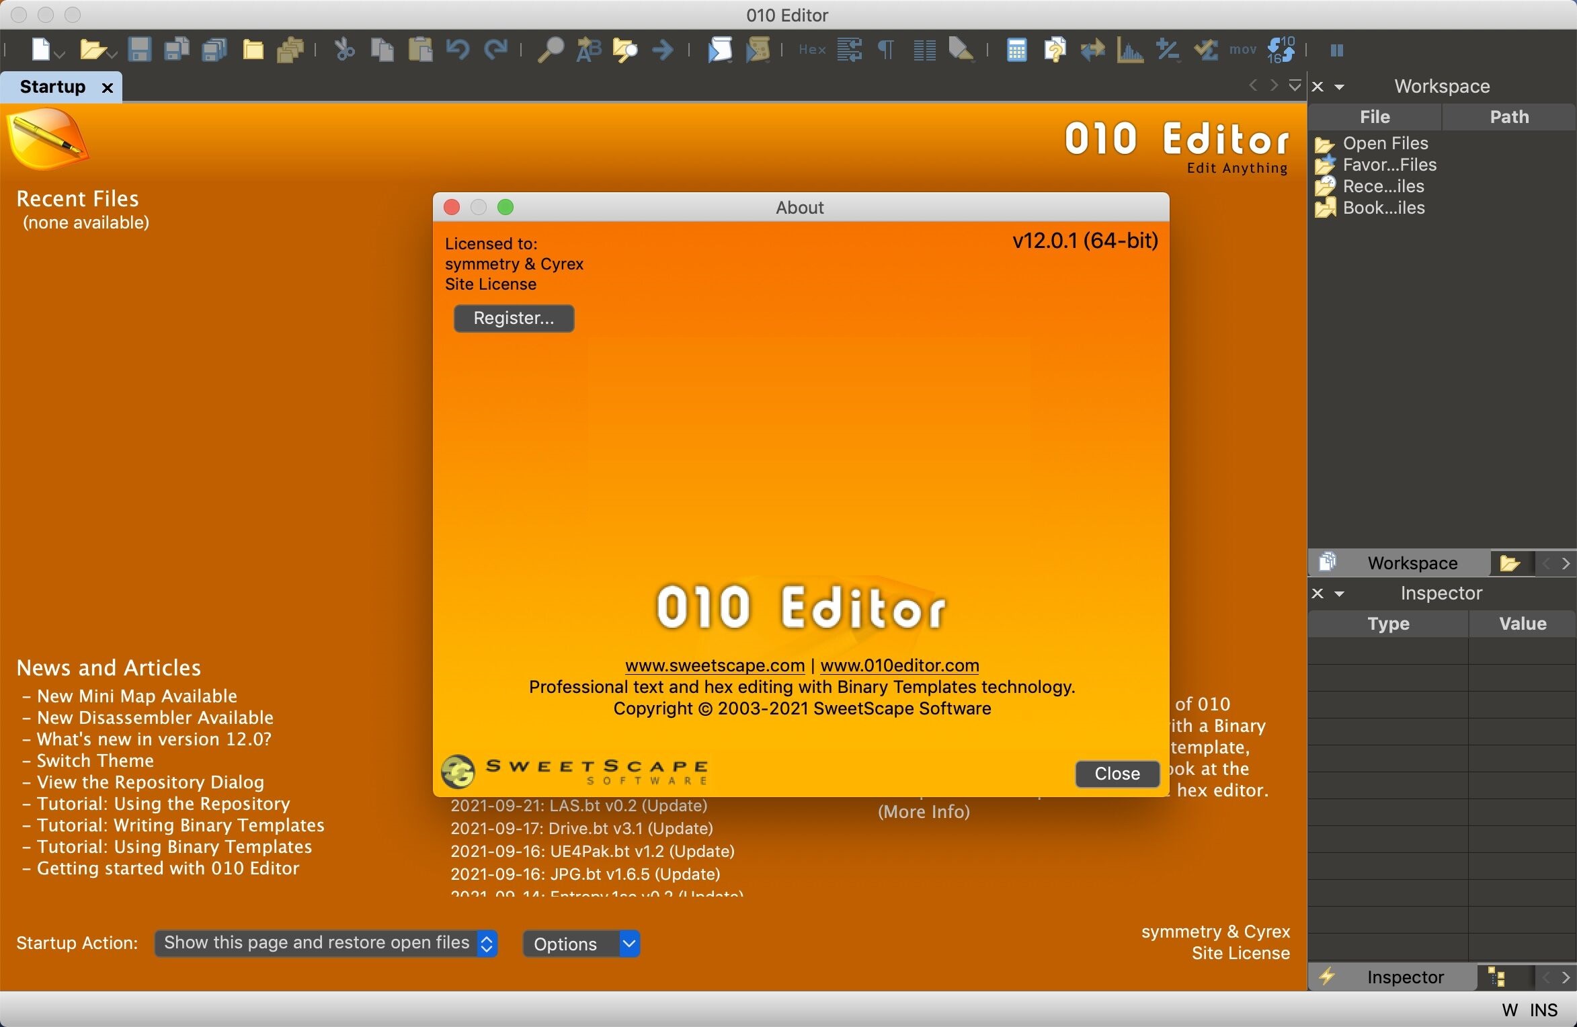
Task: Expand the Options dropdown button
Action: coord(629,942)
